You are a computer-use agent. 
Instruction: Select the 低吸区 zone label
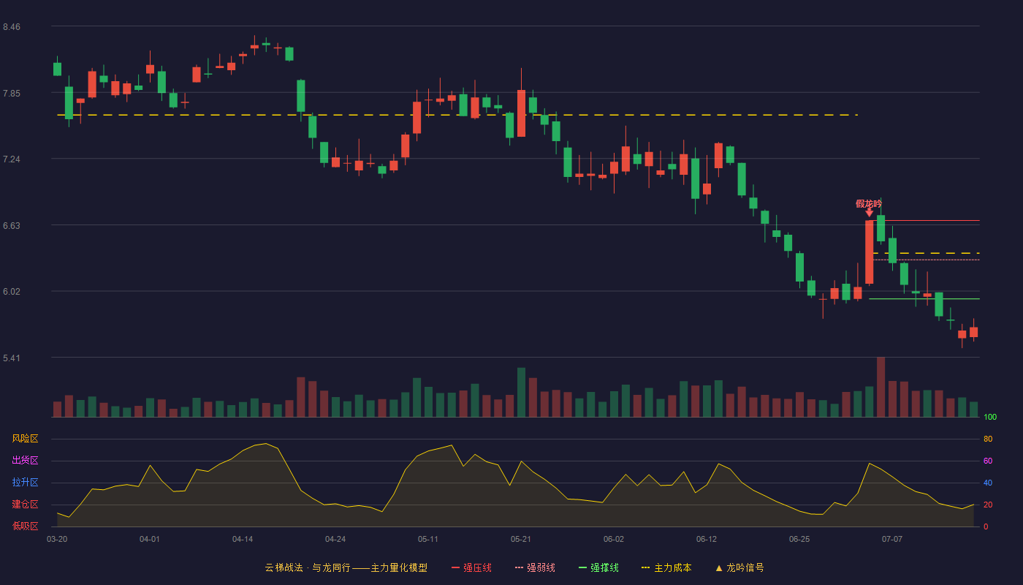tap(25, 526)
